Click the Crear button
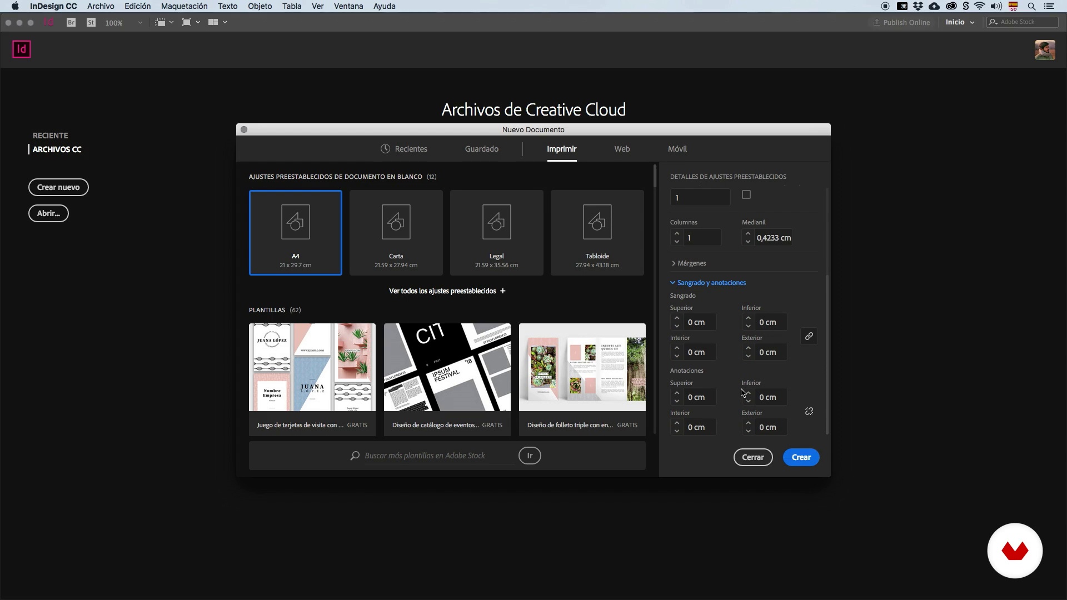The height and width of the screenshot is (600, 1067). tap(801, 458)
